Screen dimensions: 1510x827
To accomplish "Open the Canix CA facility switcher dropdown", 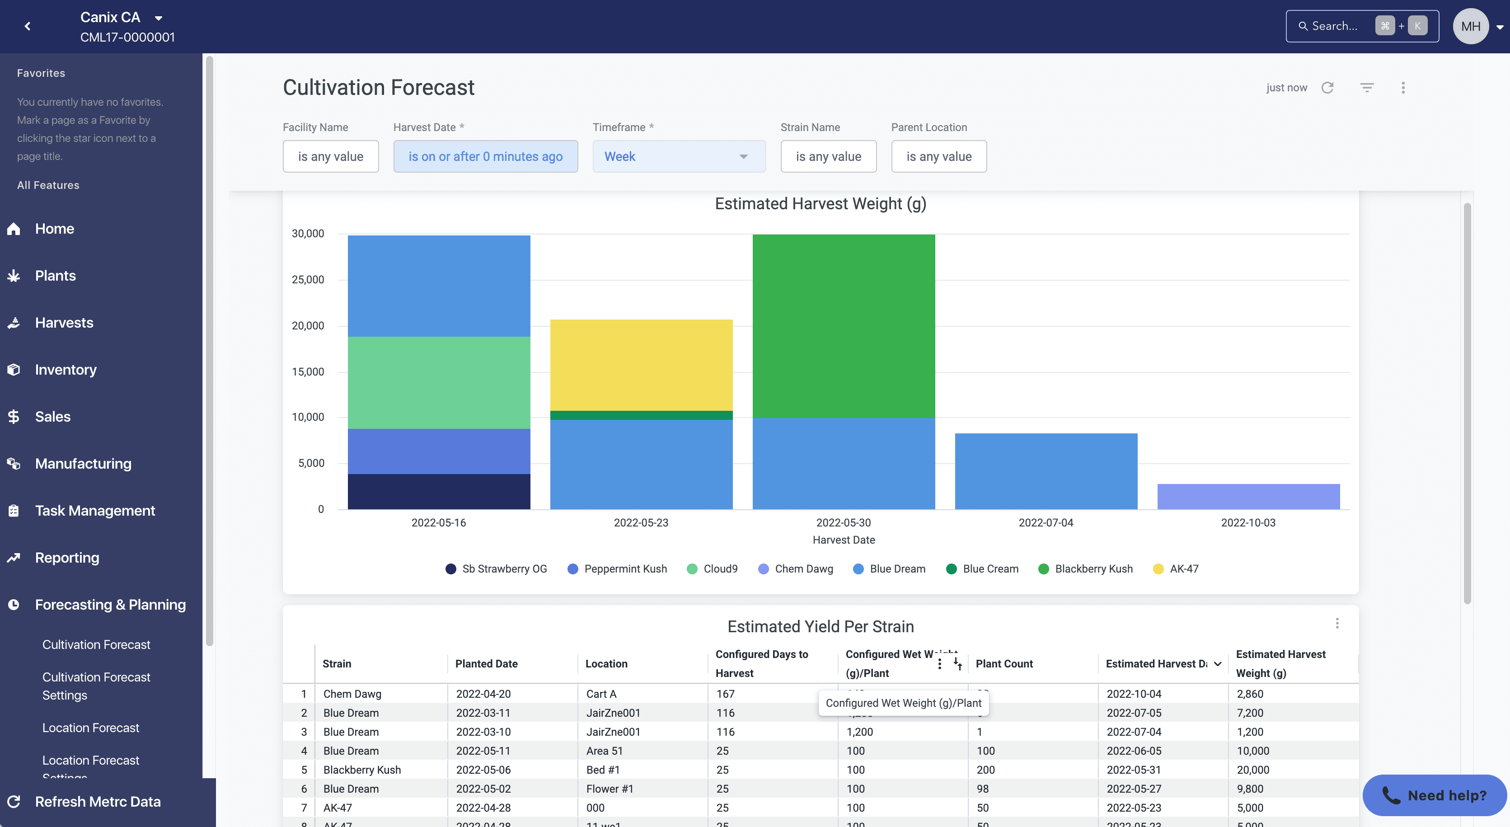I will point(159,18).
